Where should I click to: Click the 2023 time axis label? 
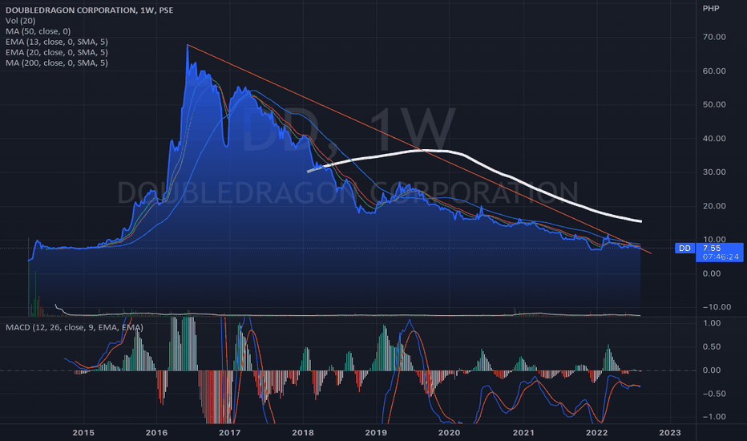coord(670,432)
